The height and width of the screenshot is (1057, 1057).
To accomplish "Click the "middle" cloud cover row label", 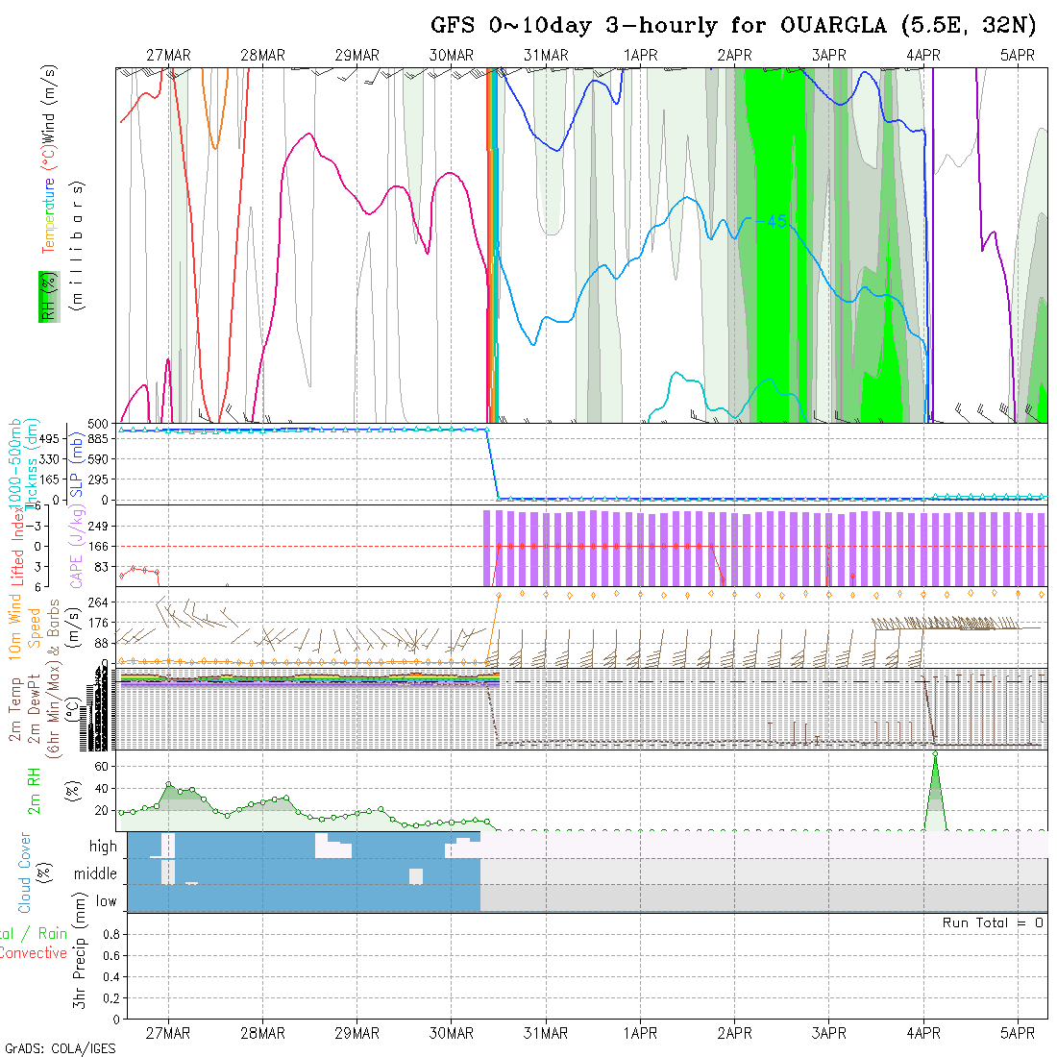I will pos(96,873).
